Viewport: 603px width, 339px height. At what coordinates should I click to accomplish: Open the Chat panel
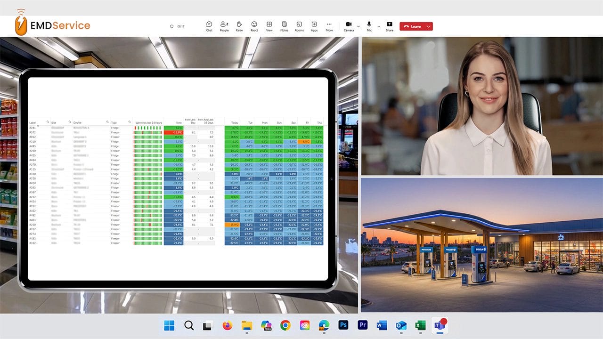(209, 24)
